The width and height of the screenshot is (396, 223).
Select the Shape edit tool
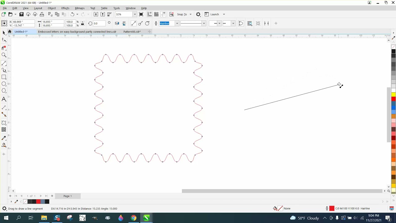click(4, 40)
